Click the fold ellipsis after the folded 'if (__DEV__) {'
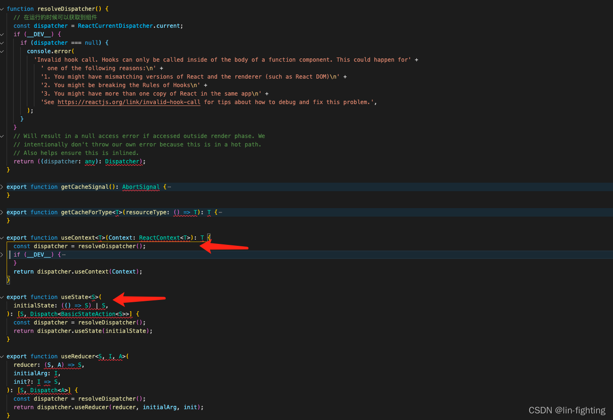The width and height of the screenshot is (613, 420). point(64,255)
